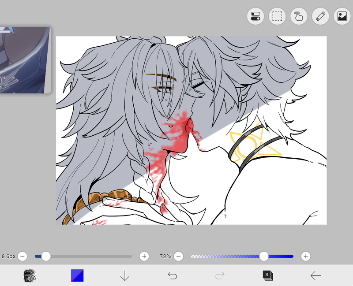Screen dimensions: 353x286
Task: Click the brush thickness slider track
Action: (83, 256)
